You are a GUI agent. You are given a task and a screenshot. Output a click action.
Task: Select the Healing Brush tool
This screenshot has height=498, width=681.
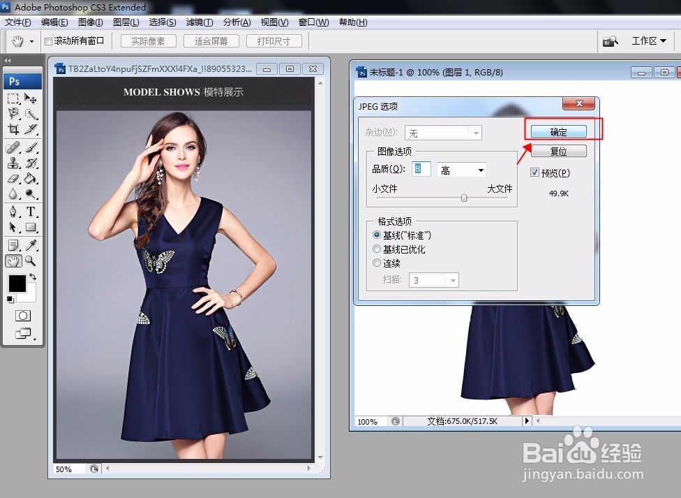click(x=13, y=148)
